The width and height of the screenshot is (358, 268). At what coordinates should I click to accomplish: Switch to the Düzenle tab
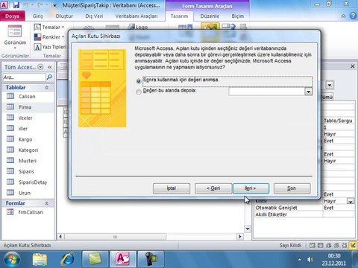click(210, 16)
